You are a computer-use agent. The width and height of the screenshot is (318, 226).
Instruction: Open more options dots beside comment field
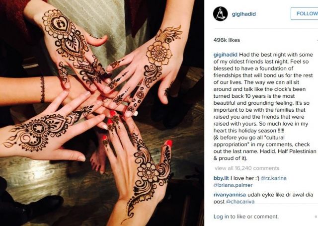pos(316,217)
